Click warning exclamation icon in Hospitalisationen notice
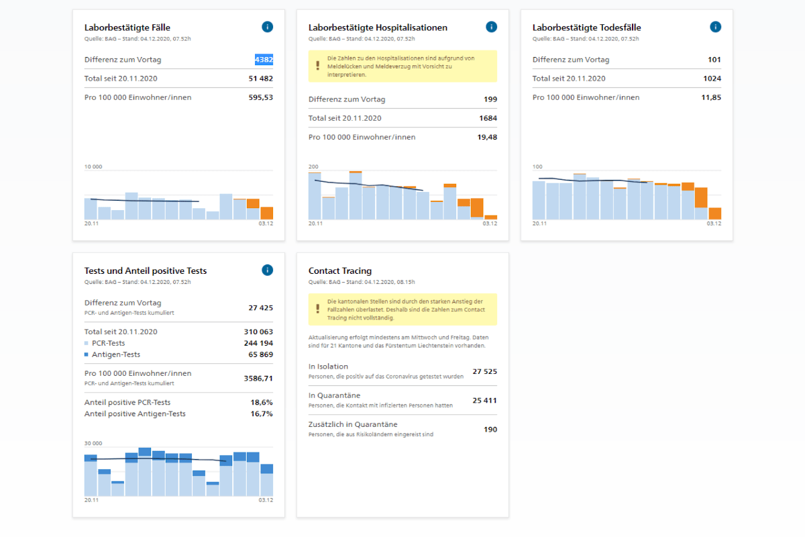Viewport: 805px width, 537px height. coord(318,66)
